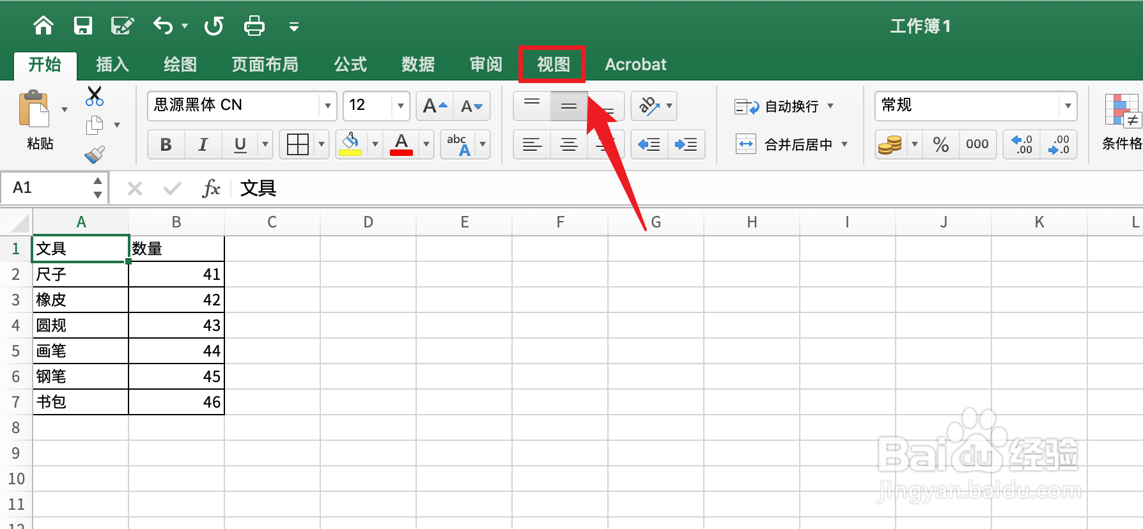Expand the paste options arrow

[65, 110]
